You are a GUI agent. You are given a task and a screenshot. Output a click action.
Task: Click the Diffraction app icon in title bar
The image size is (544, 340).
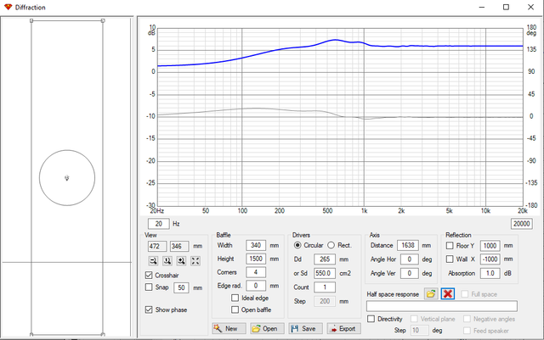pos(8,7)
